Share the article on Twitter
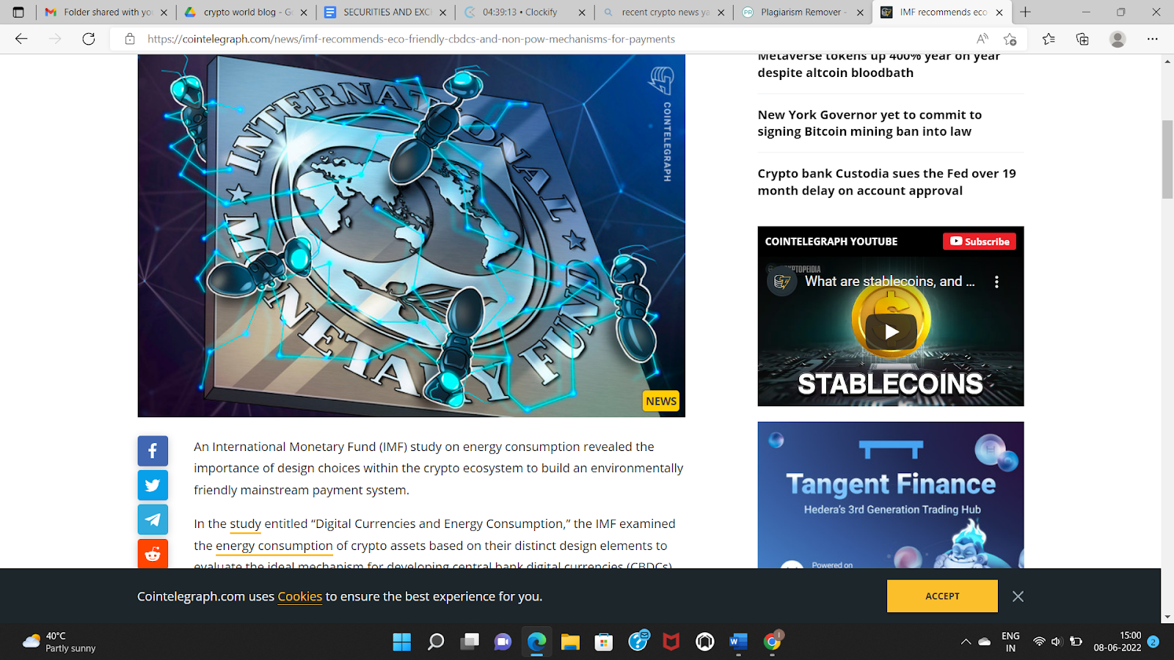This screenshot has width=1174, height=660. point(153,485)
